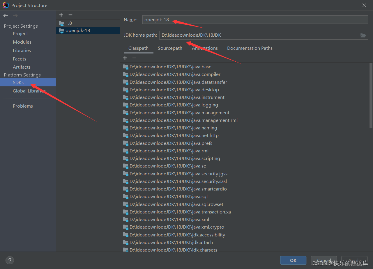This screenshot has width=373, height=269.
Task: Click the folder icon of java.sql
Action: tap(125, 197)
